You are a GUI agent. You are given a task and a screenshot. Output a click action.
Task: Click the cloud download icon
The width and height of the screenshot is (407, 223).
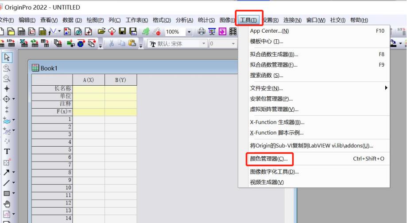pyautogui.click(x=112, y=31)
